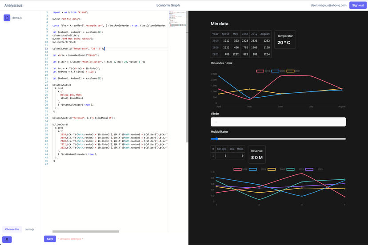Click the Multiplikator slider handle
Screen dimensions: 368x245
point(216,139)
